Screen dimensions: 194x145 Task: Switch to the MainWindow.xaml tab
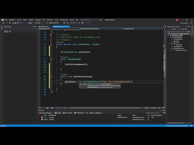(x=43, y=27)
